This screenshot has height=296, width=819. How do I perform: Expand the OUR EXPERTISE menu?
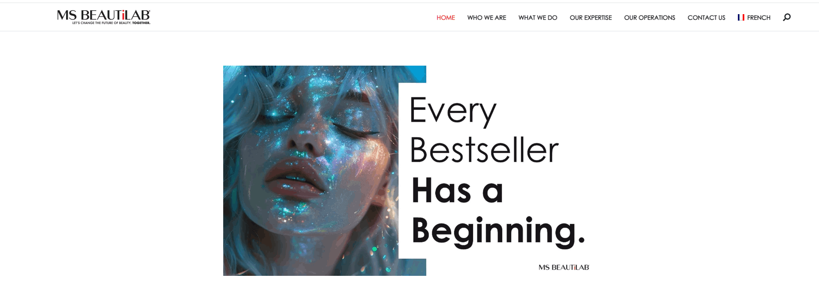click(591, 18)
